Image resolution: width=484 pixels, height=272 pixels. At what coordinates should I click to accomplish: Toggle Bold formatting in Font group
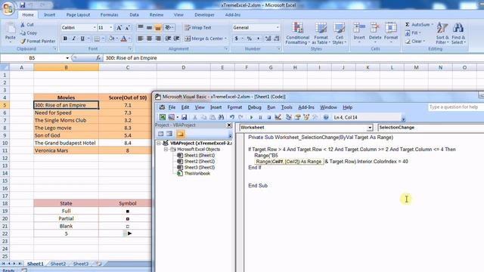65,39
